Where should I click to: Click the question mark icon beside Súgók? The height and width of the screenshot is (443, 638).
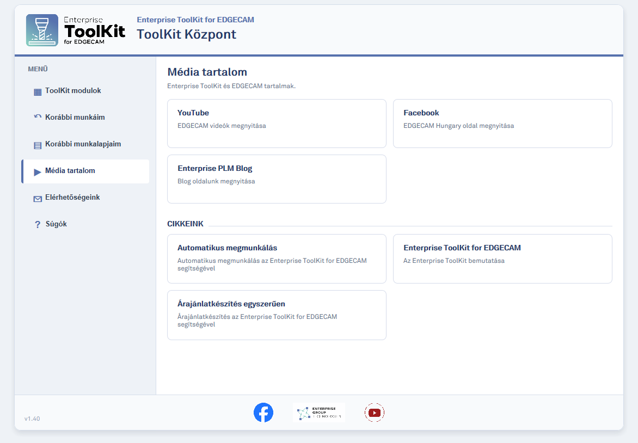38,224
